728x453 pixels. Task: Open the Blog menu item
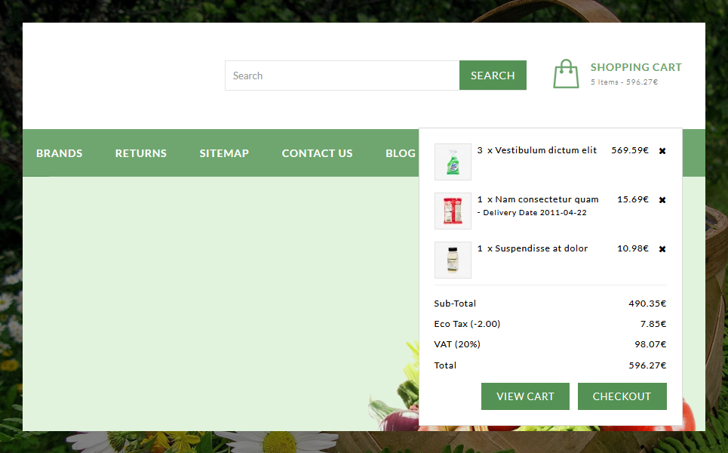401,153
